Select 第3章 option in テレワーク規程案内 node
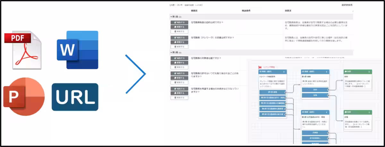 [272, 104]
